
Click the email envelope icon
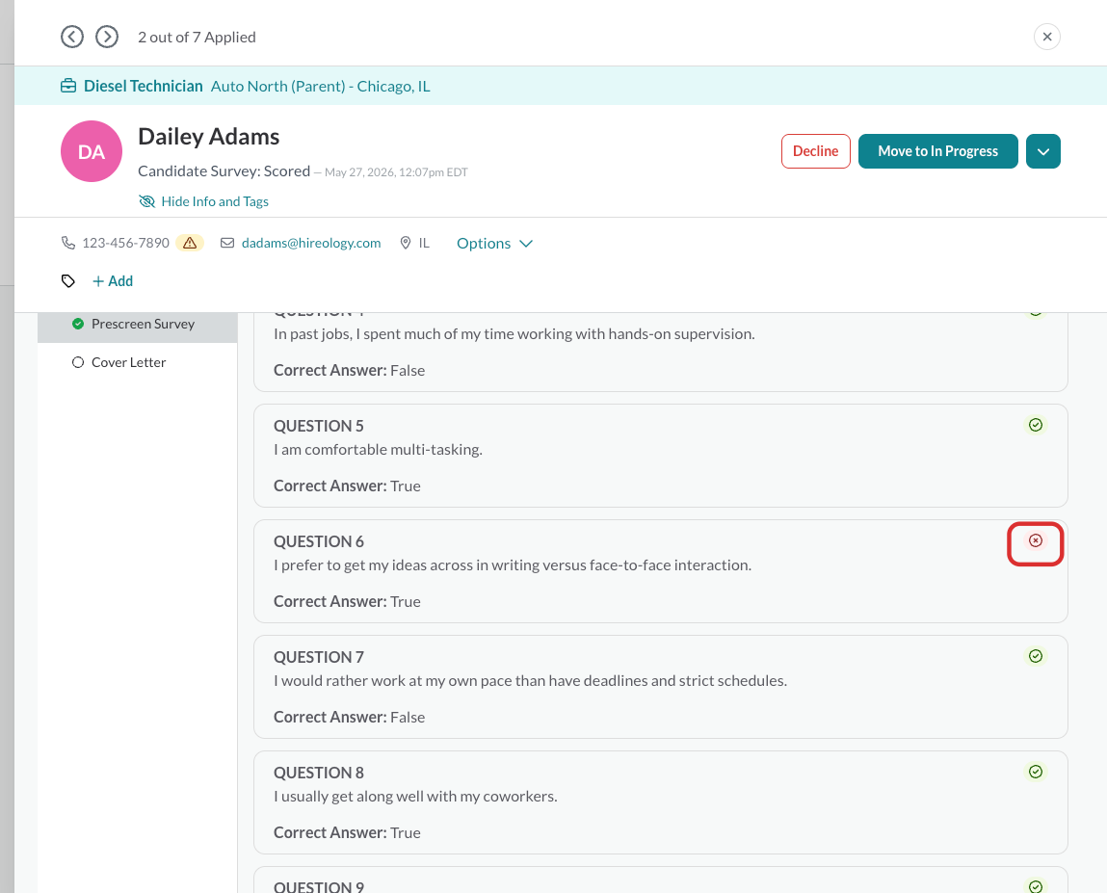[227, 243]
